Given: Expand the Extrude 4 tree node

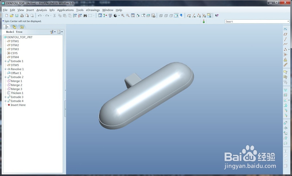Looking at the screenshot, I should pos(5,101).
